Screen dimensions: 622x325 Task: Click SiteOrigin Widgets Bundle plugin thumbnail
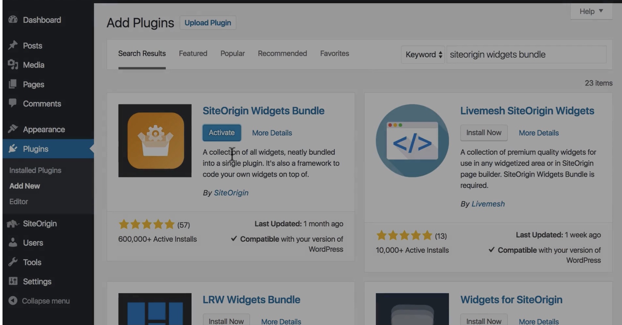click(155, 141)
